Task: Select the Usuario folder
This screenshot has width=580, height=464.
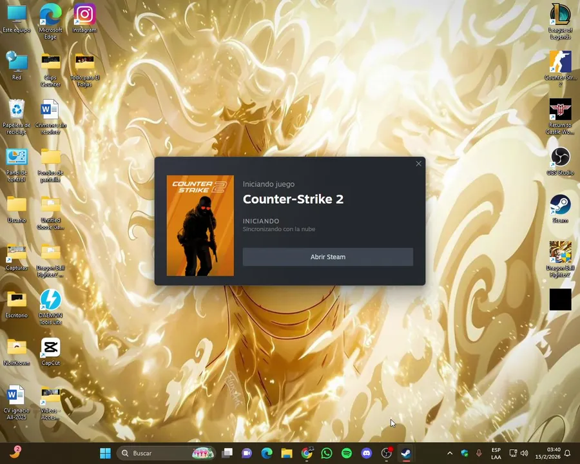Action: 17,209
